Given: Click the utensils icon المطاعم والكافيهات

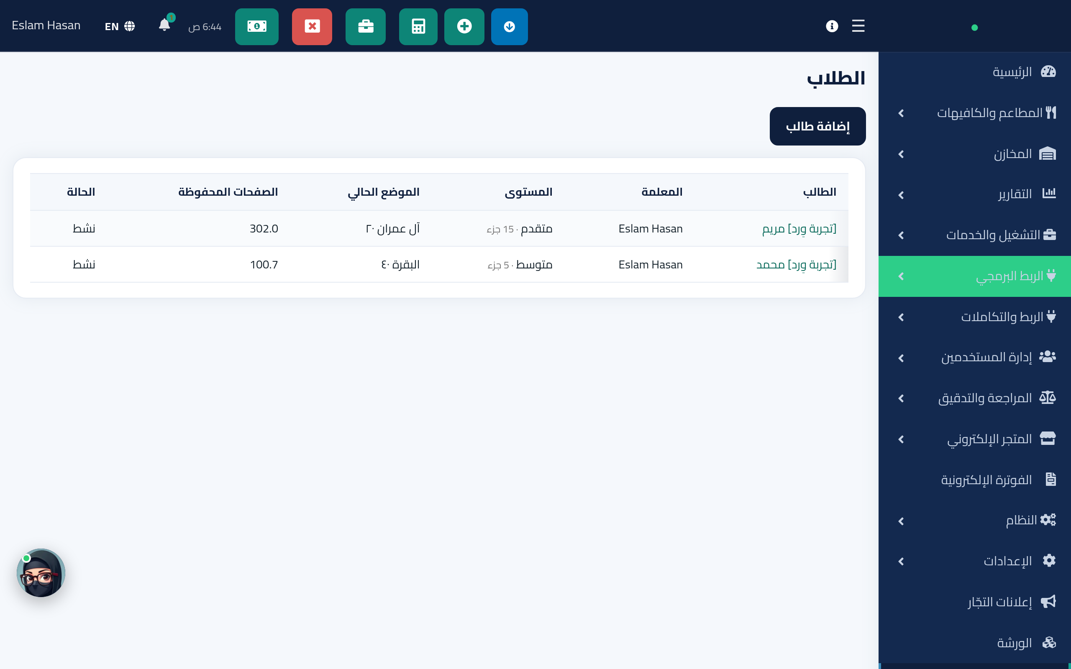Looking at the screenshot, I should 1051,112.
